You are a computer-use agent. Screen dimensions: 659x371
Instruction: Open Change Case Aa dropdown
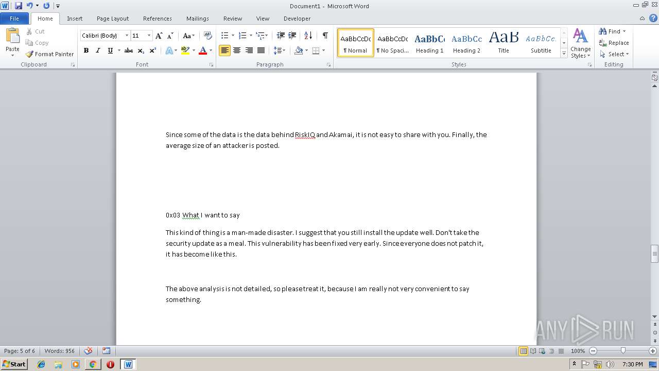(189, 36)
